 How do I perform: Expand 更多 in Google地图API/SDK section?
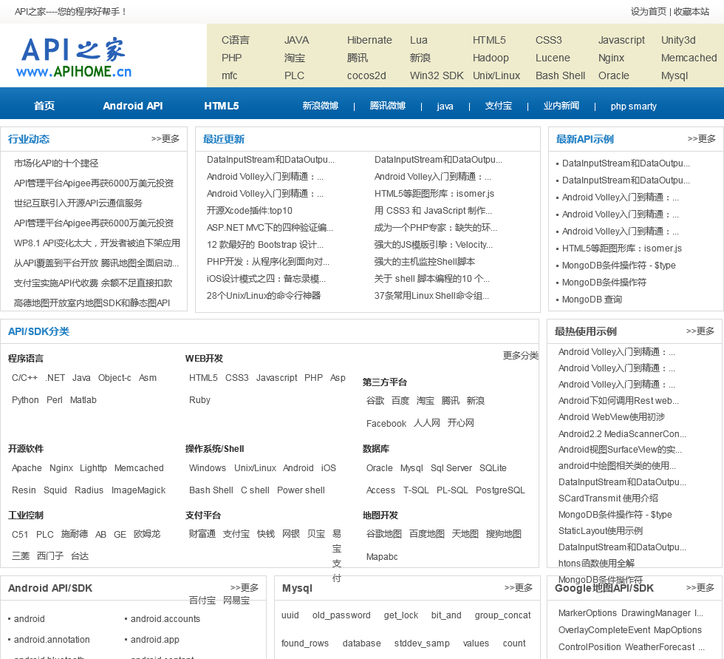(700, 587)
